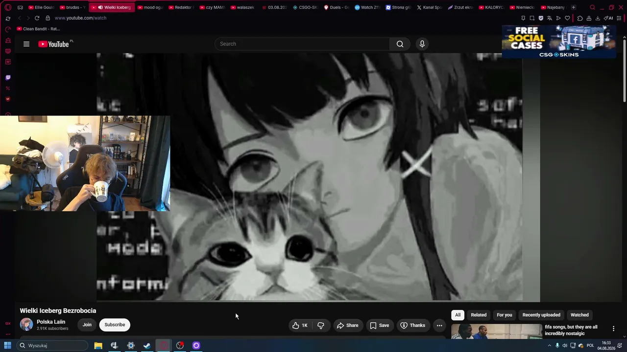Open the fifa songs video title

[571, 330]
